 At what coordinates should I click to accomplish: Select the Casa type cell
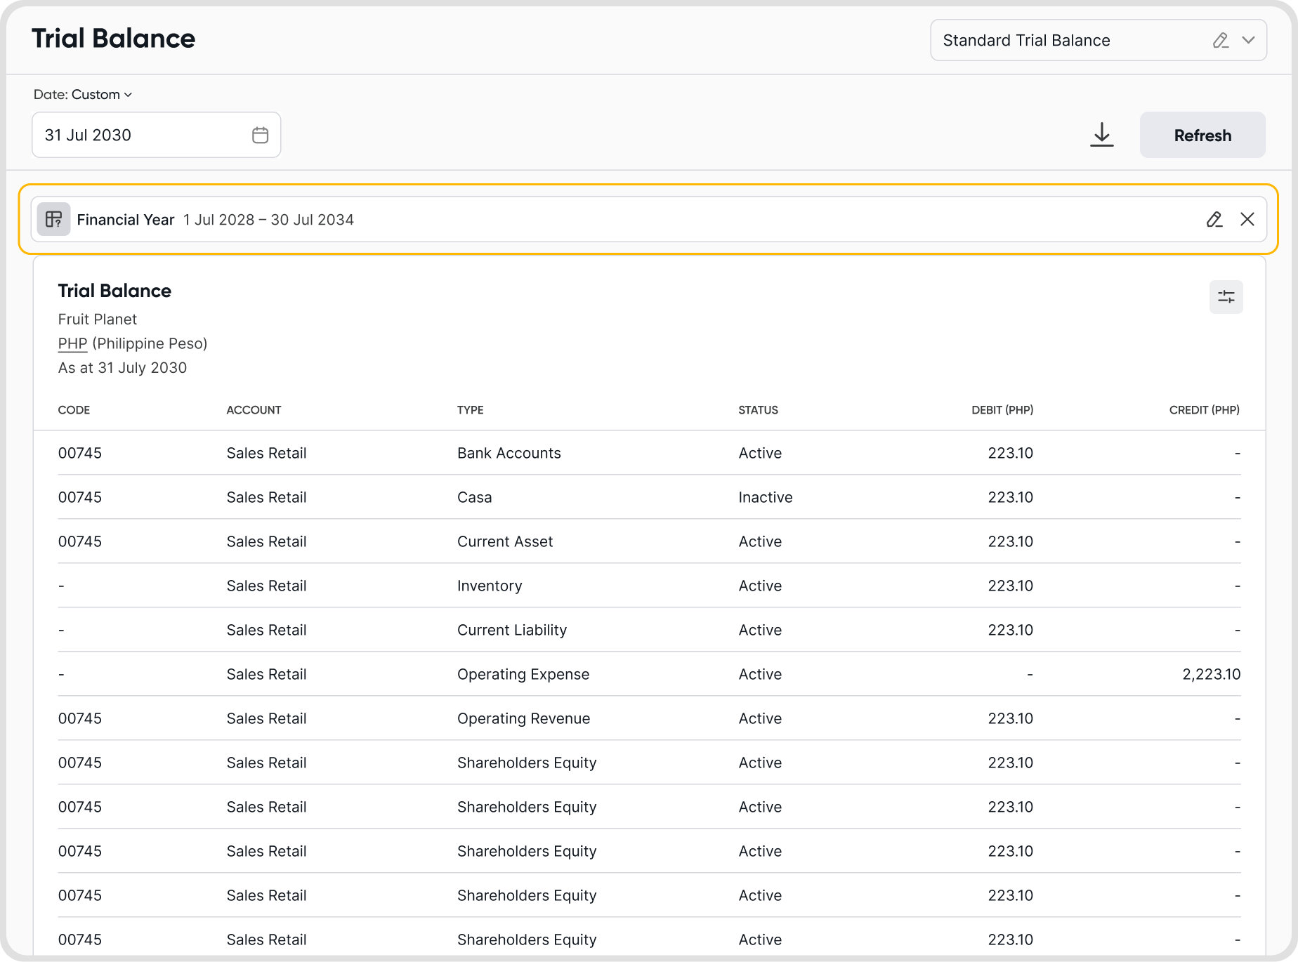(x=475, y=498)
